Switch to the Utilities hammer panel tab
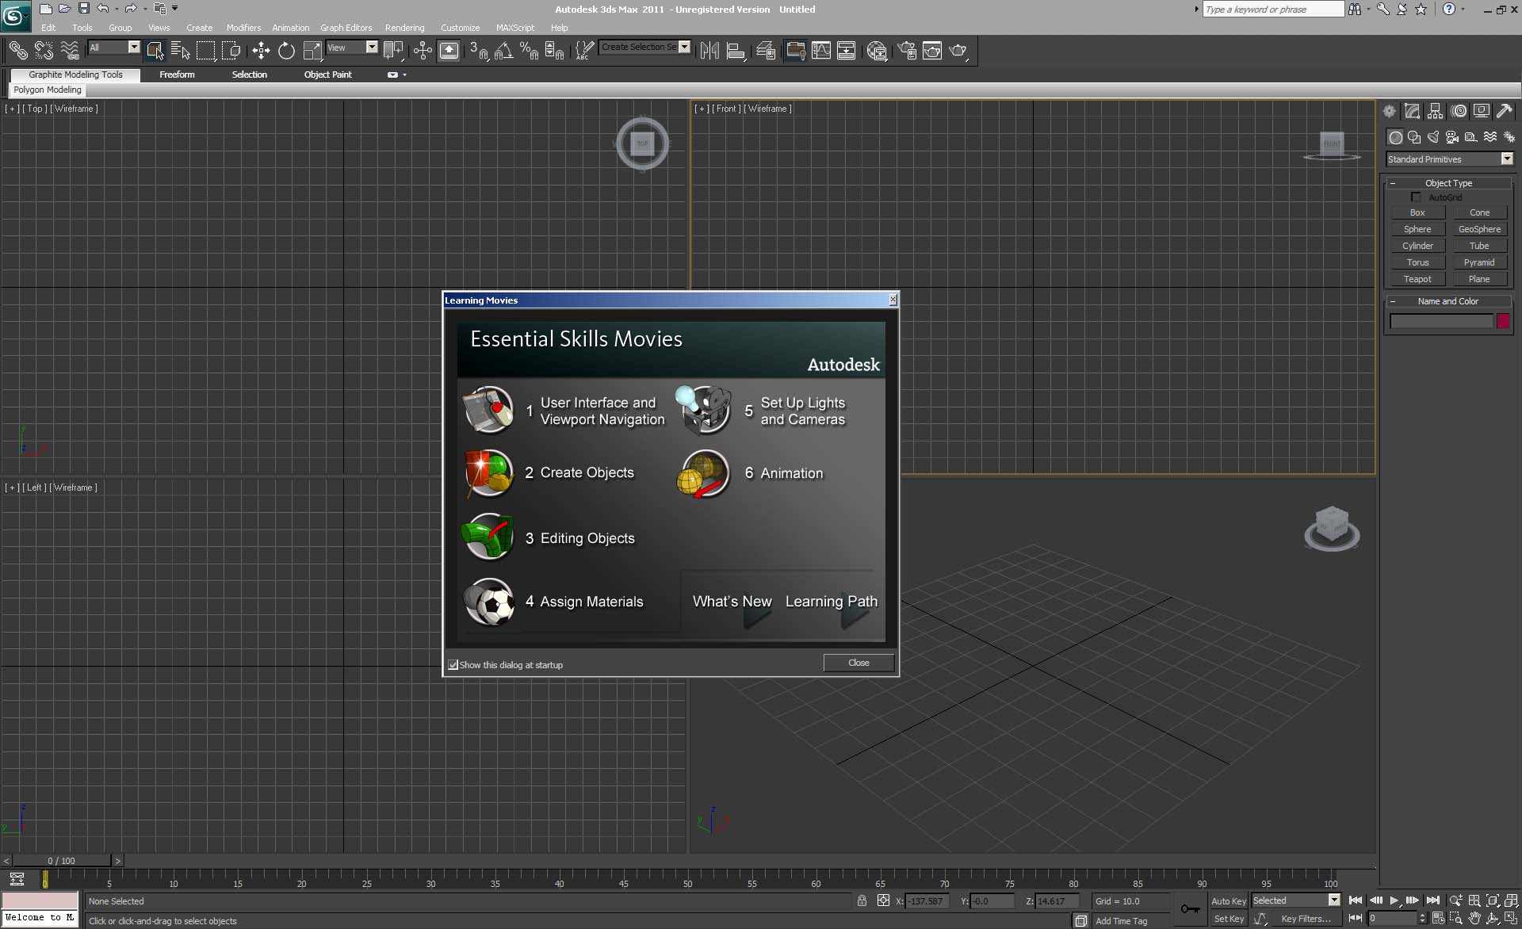Image resolution: width=1522 pixels, height=929 pixels. point(1505,112)
